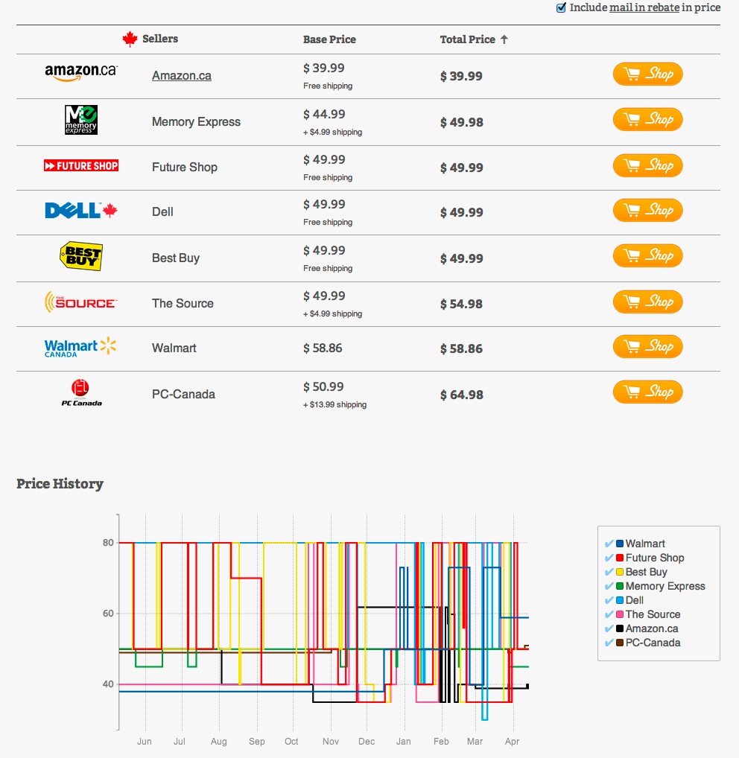Toggle Walmart line in price history legend

coord(609,544)
